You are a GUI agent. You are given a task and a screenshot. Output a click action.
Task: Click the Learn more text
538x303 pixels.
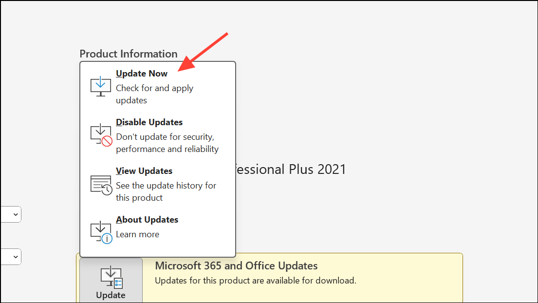138,234
